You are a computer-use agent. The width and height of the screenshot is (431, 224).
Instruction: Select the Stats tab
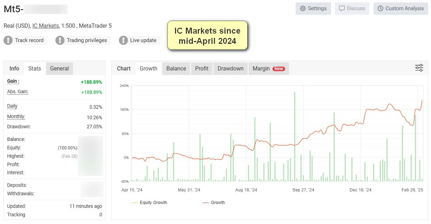pos(35,68)
